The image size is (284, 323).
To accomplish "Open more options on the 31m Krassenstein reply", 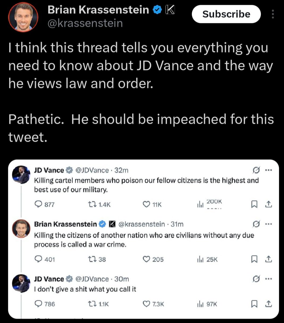I will (x=269, y=224).
